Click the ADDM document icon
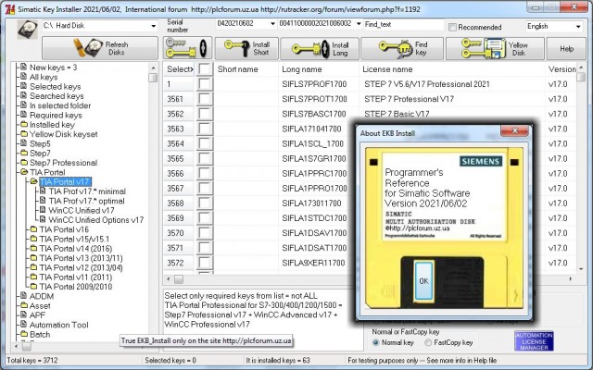 pos(23,296)
